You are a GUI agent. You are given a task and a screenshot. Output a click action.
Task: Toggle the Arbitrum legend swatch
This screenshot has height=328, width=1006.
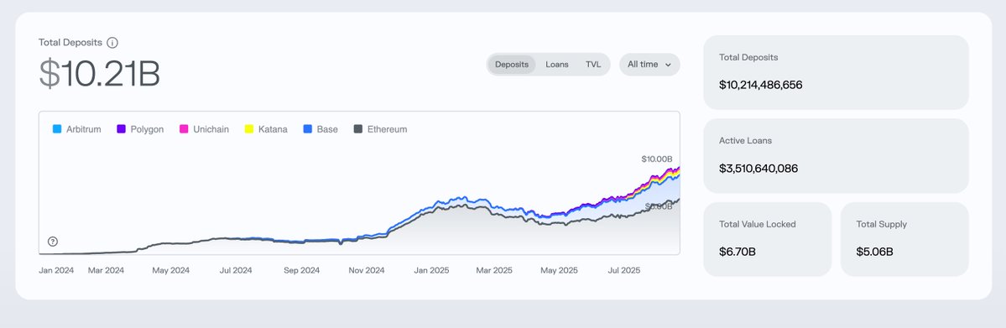(57, 129)
